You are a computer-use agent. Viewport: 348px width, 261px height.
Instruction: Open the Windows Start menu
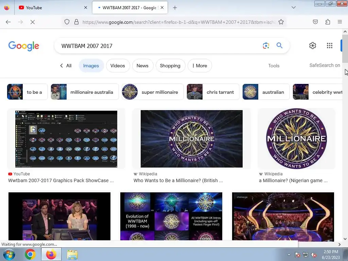pyautogui.click(x=9, y=254)
